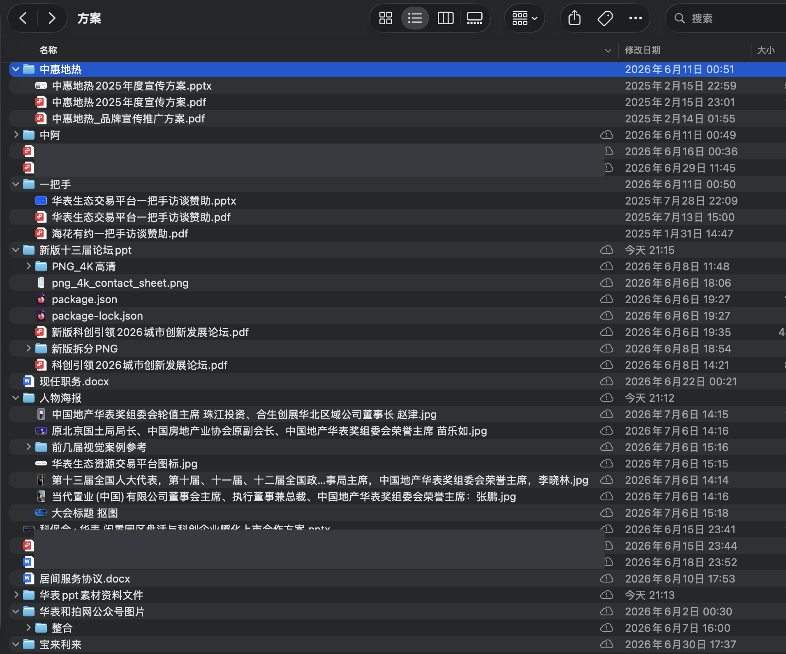Click the Tags icon
This screenshot has width=786, height=654.
(605, 18)
